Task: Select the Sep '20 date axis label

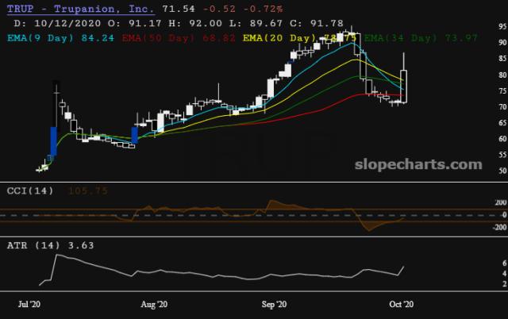Action: pos(274,305)
